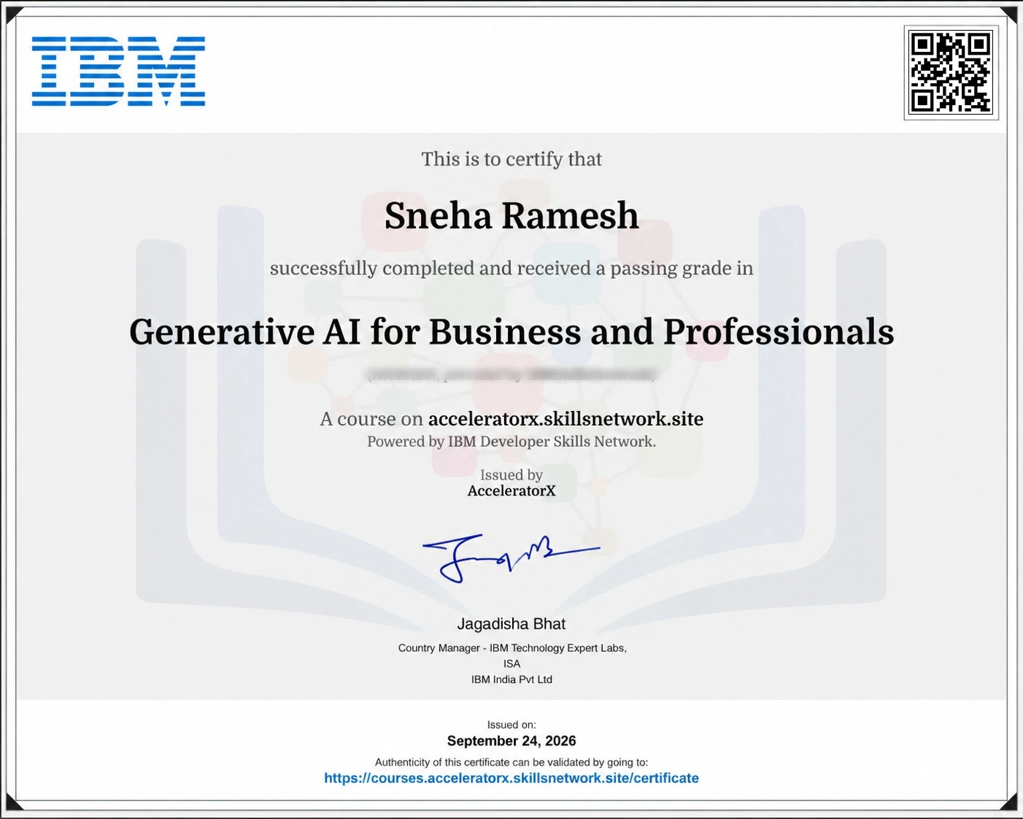Click the 'Issued on:' label

(511, 725)
